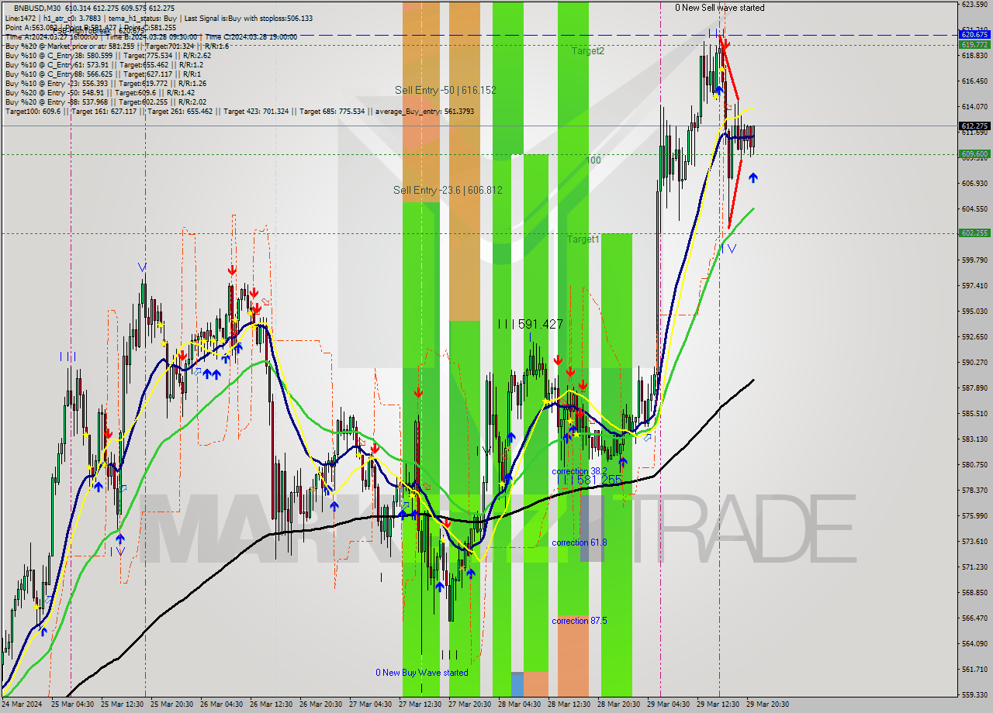The width and height of the screenshot is (993, 713).
Task: Click the '27 Mar 12:30' time axis label
Action: 420,704
